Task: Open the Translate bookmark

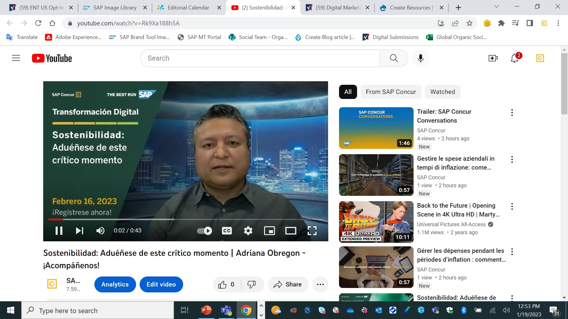Action: (x=22, y=37)
